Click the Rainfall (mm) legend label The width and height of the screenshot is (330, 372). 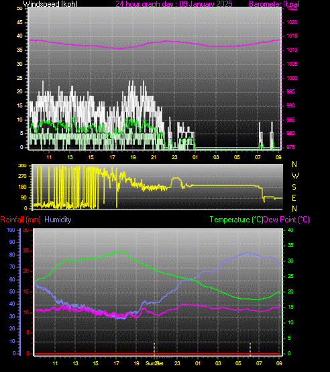click(x=20, y=220)
